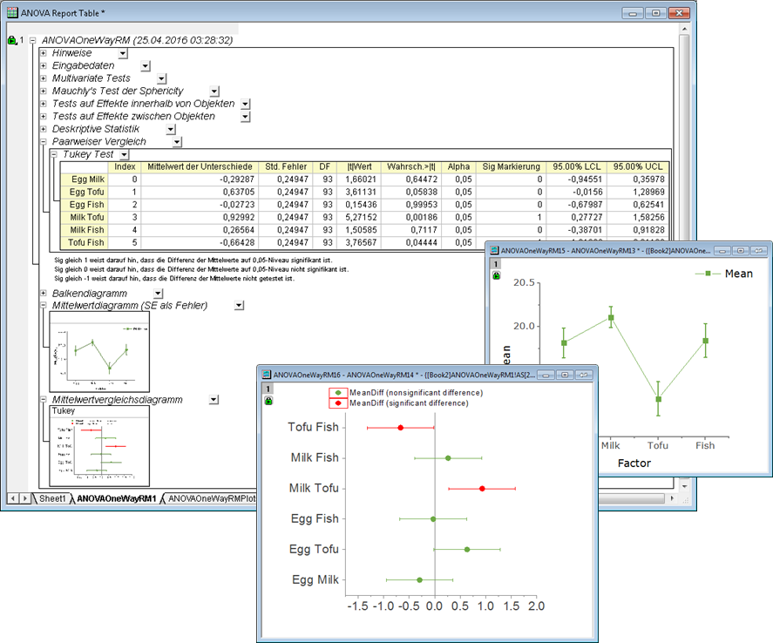Screen dimensions: 773x643
Task: Open the Tukey Test dropdown arrow
Action: [125, 155]
